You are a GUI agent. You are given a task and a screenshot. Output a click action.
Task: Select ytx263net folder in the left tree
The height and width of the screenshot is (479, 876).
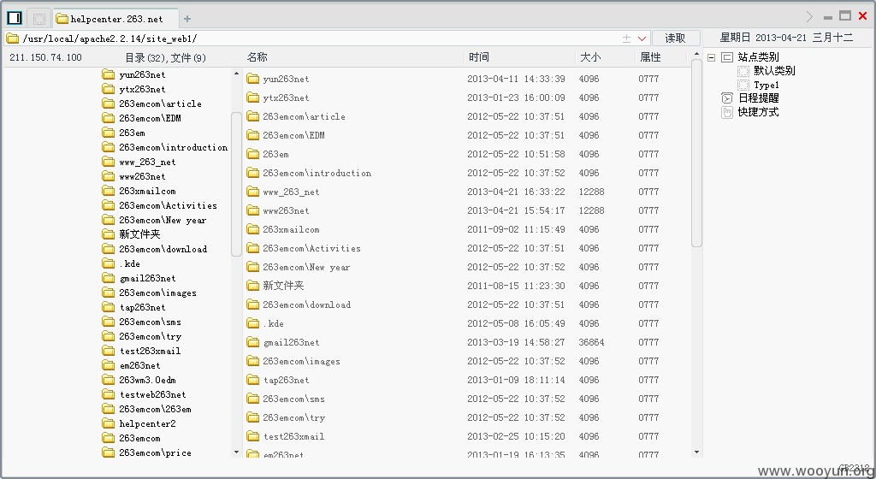(142, 89)
